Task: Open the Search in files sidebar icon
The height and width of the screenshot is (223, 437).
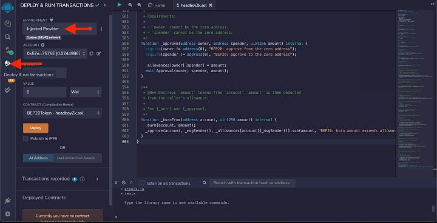Action: (x=7, y=37)
